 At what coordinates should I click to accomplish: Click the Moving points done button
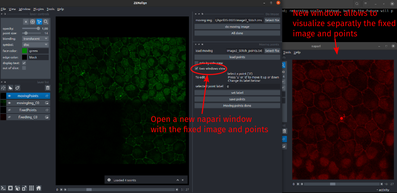click(237, 105)
